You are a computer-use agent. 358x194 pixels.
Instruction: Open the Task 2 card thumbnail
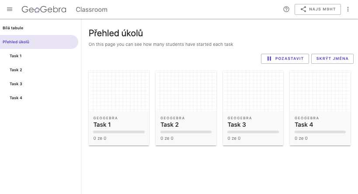(x=186, y=91)
